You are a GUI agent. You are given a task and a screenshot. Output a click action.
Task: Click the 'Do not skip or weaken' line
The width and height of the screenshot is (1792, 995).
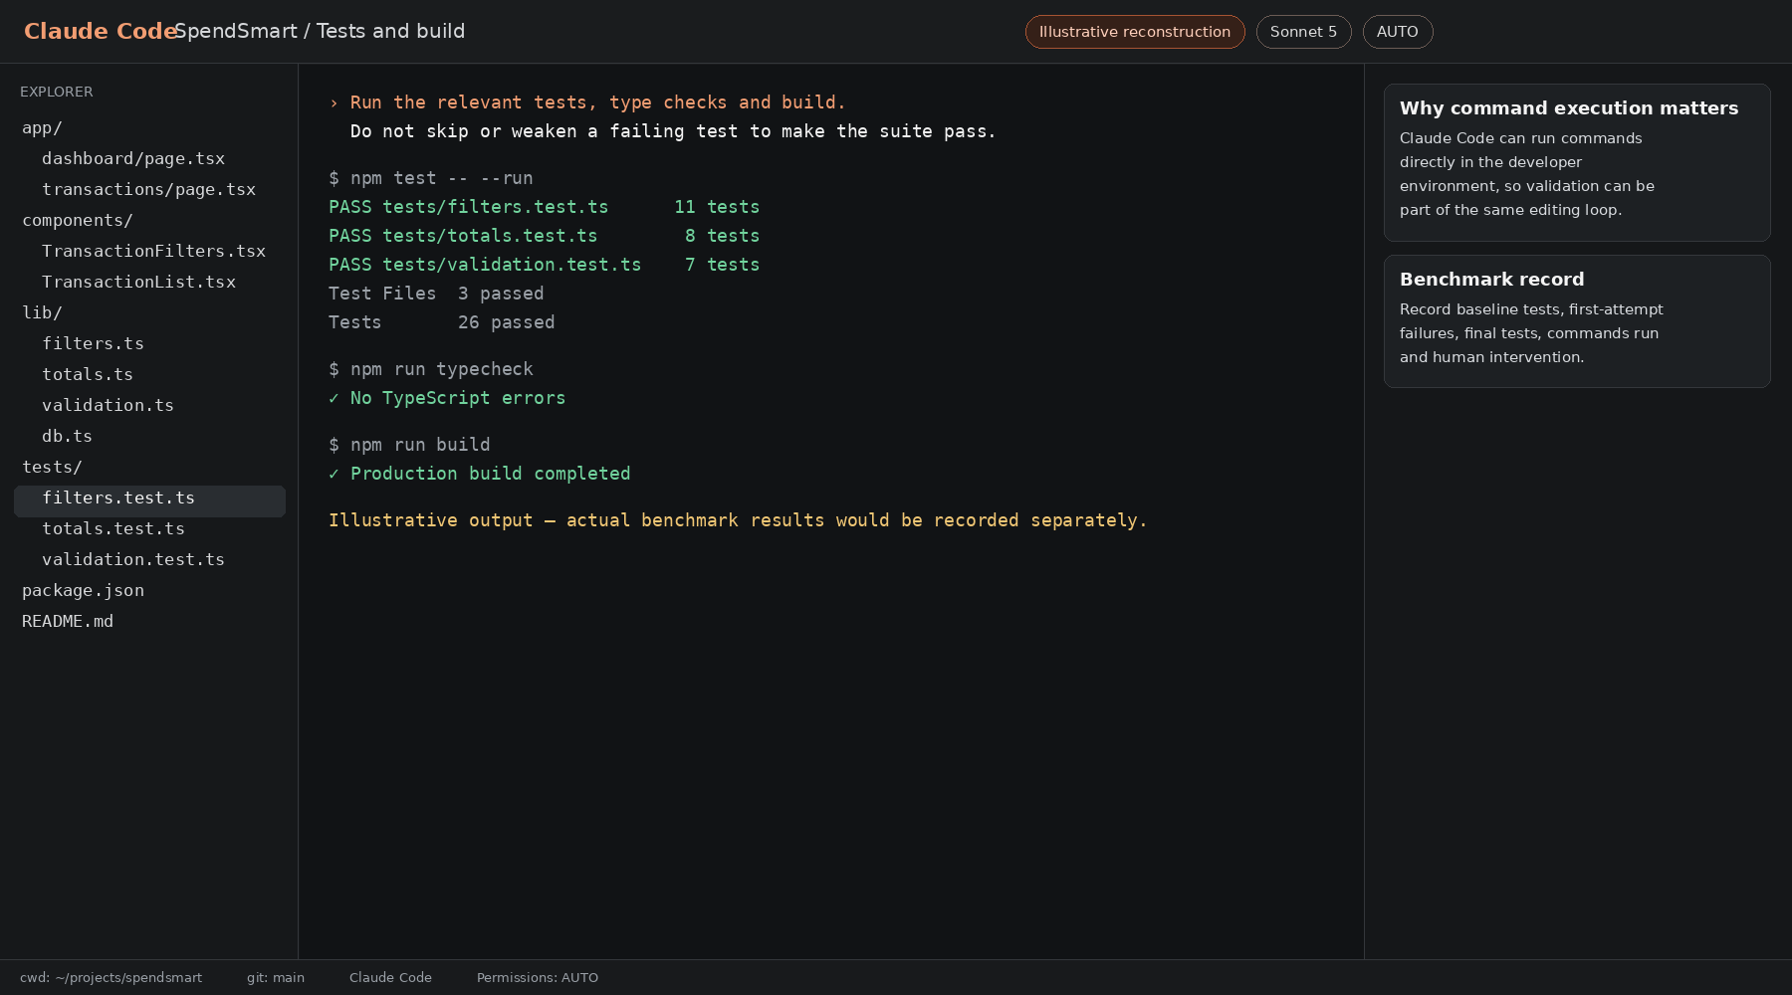point(673,131)
